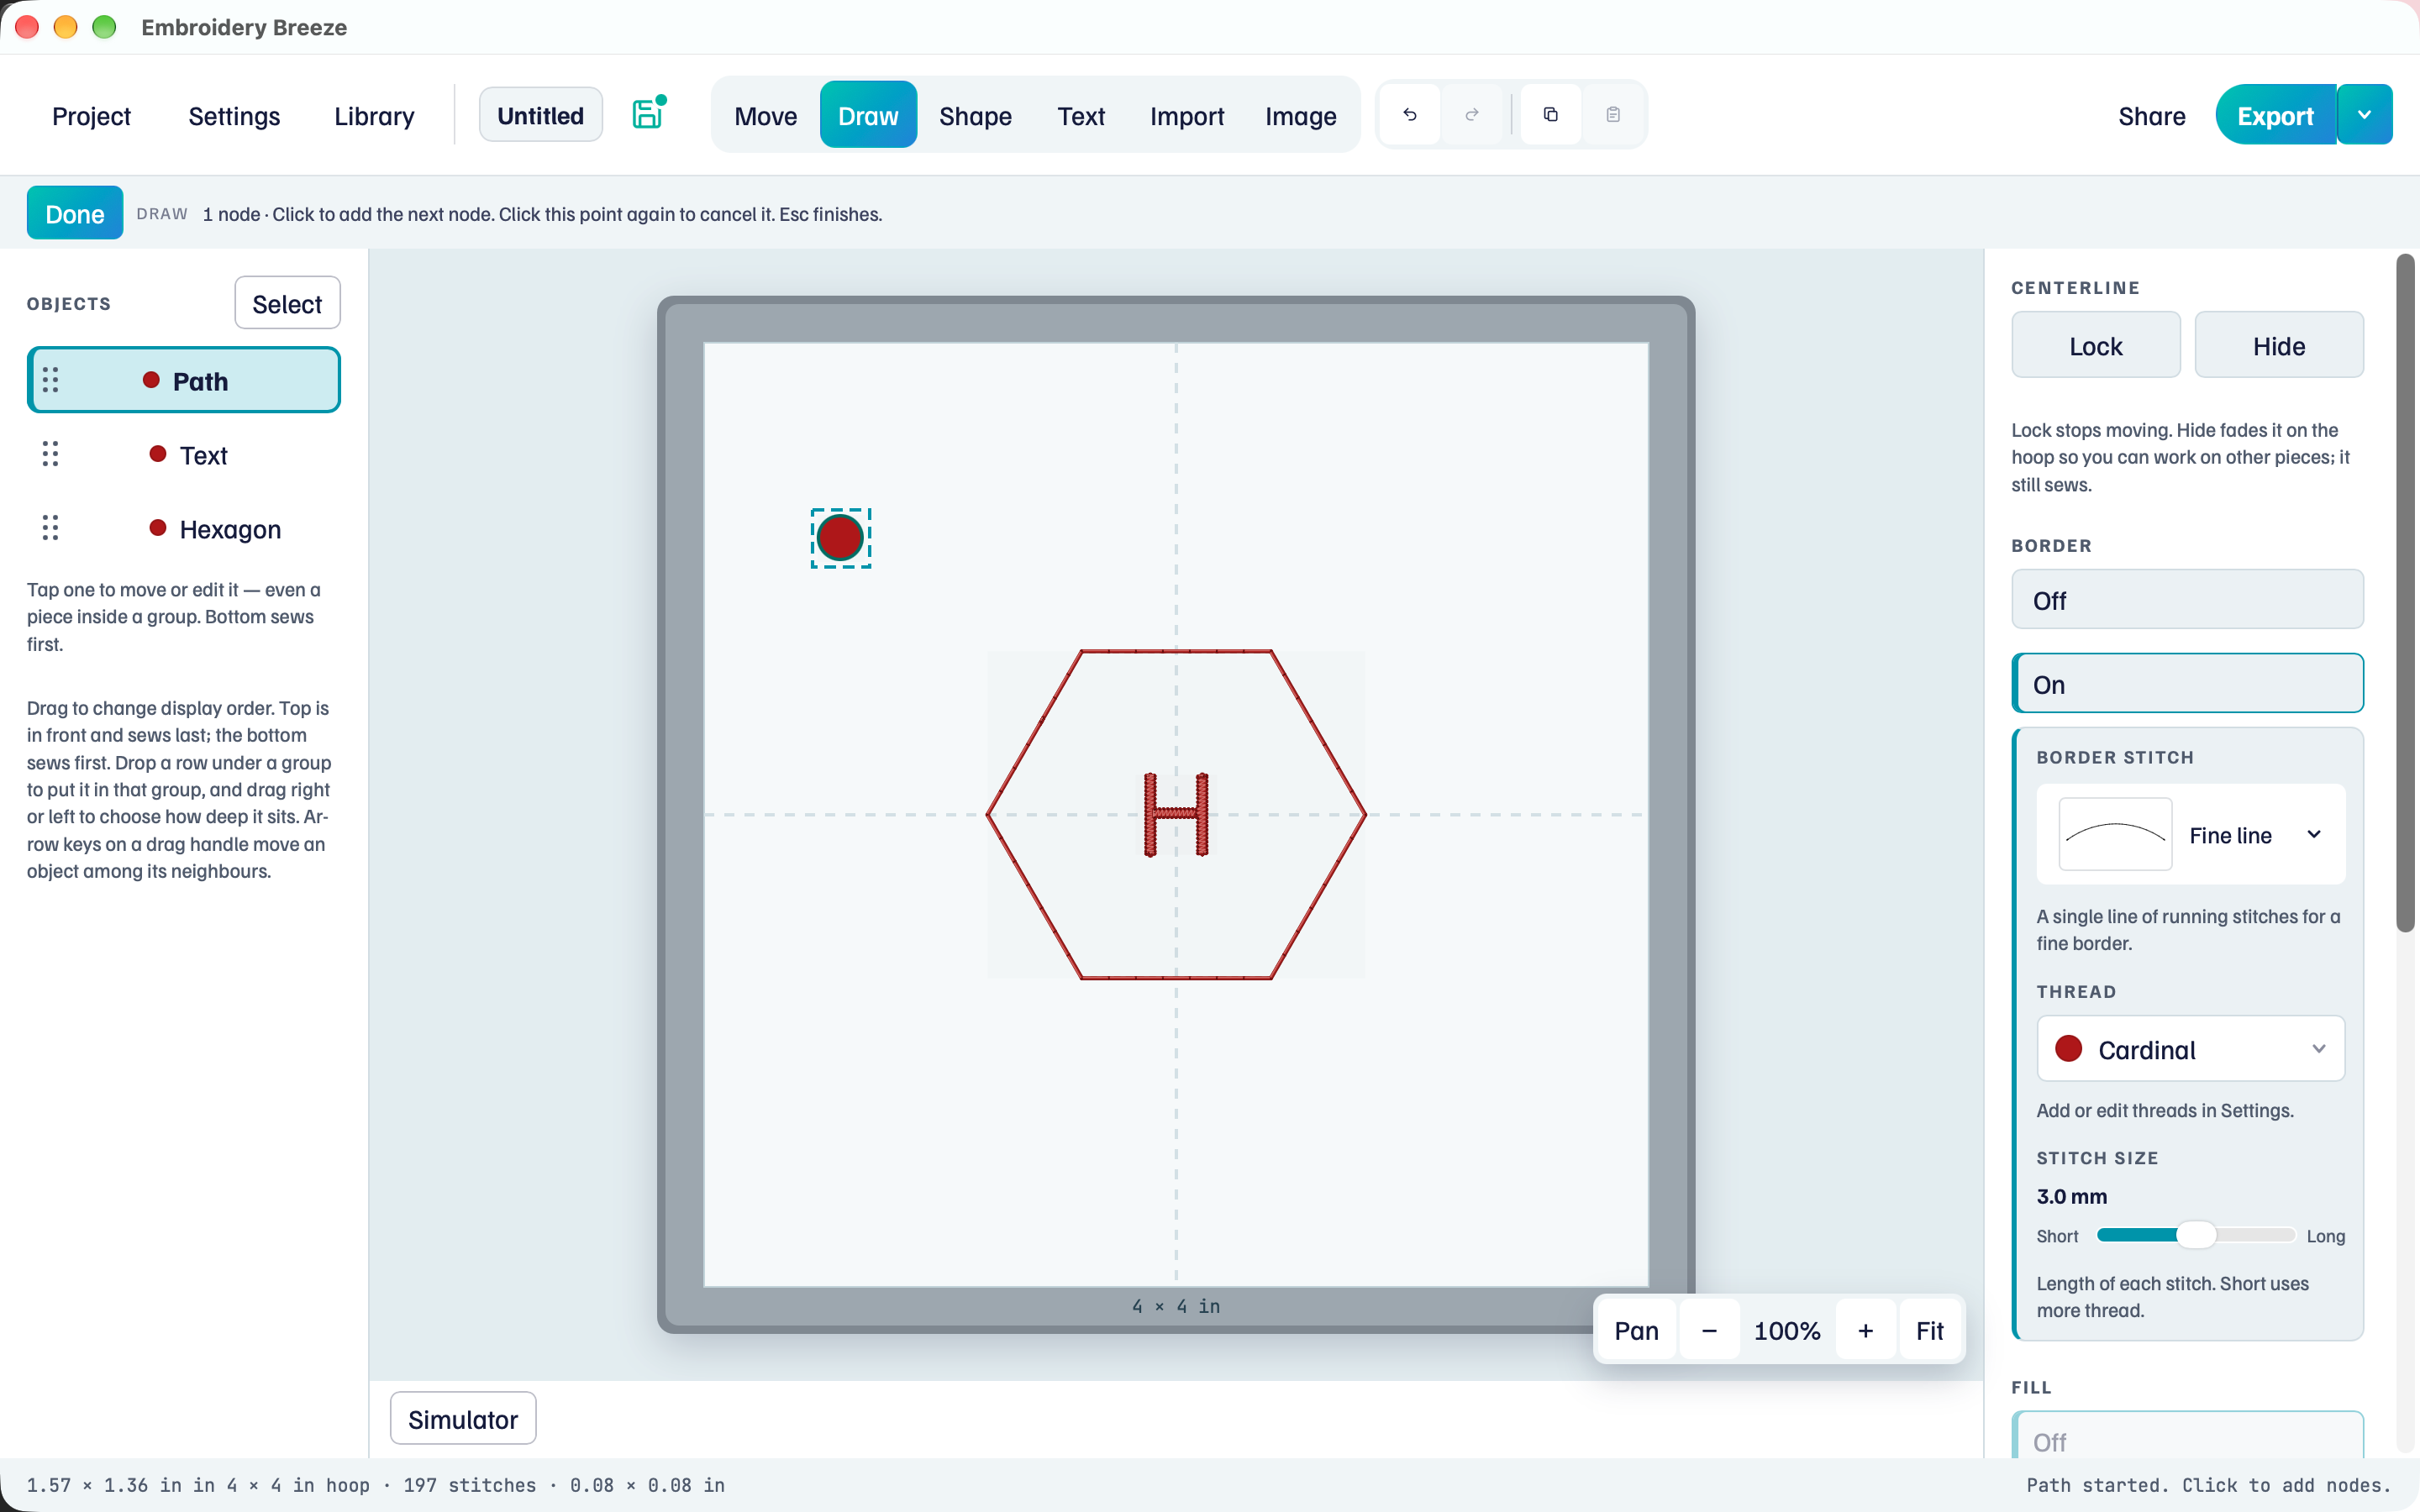Open the Settings menu

click(x=234, y=116)
